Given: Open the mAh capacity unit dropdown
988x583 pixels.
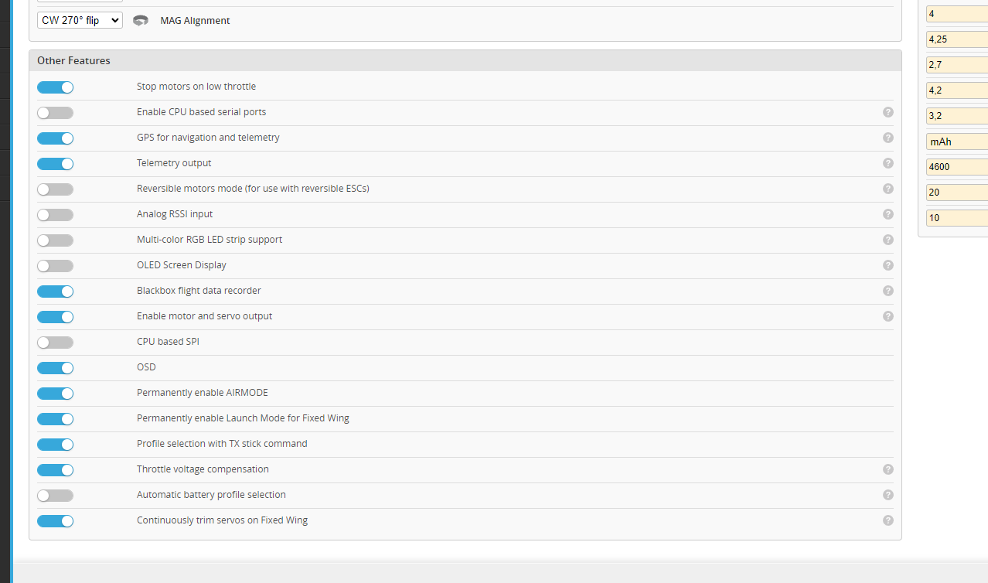Looking at the screenshot, I should (957, 141).
